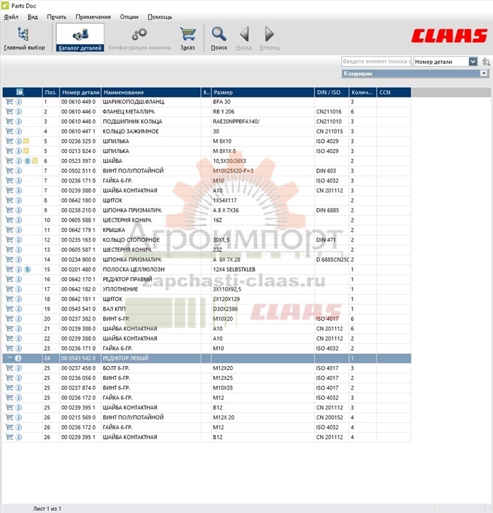The image size is (493, 513).
Task: Click part number 00 0502 511 0
Action: click(78, 171)
